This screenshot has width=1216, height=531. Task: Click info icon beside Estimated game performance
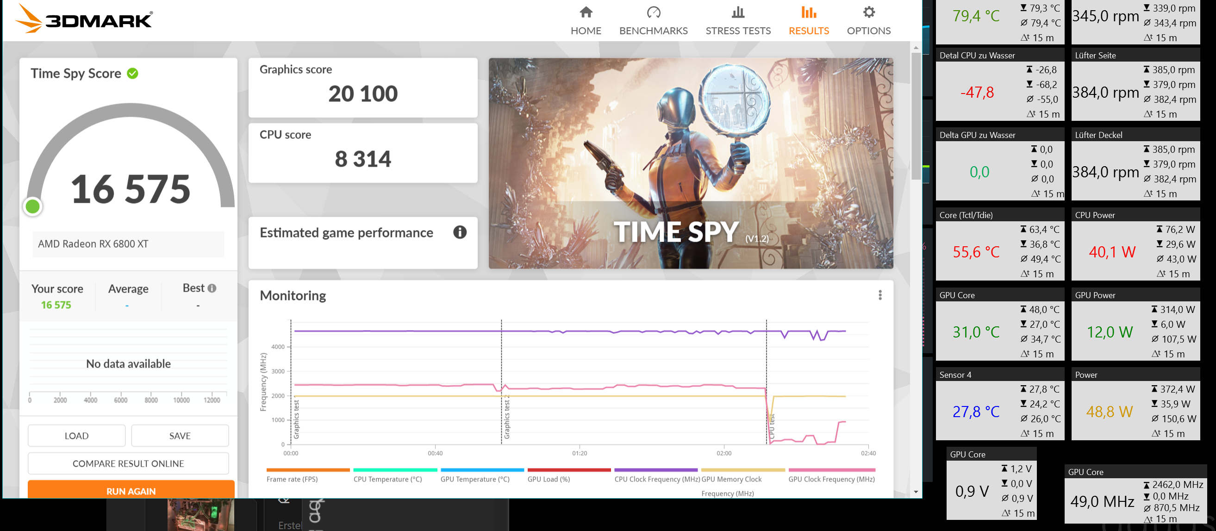460,232
